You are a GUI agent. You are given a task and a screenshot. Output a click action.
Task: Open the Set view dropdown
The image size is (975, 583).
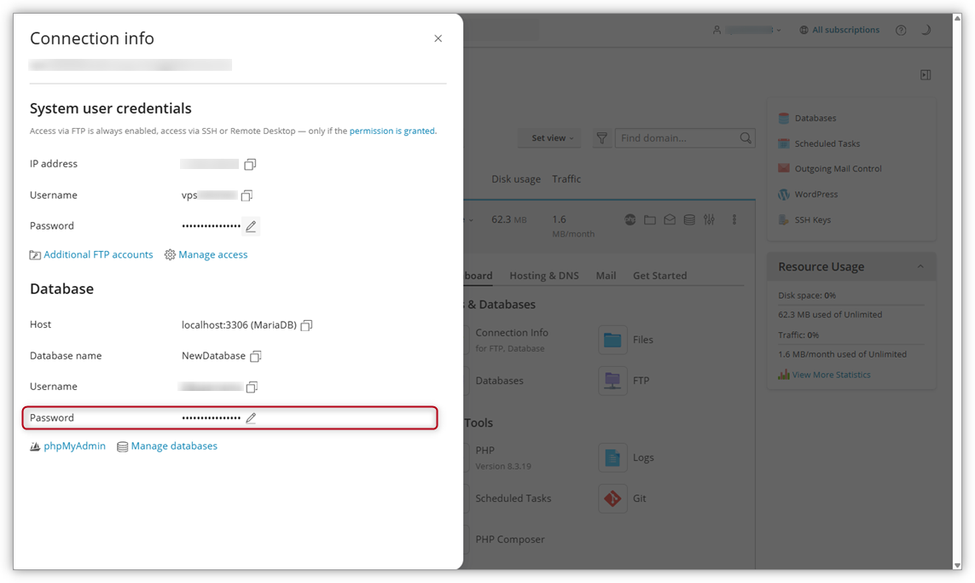click(x=549, y=137)
